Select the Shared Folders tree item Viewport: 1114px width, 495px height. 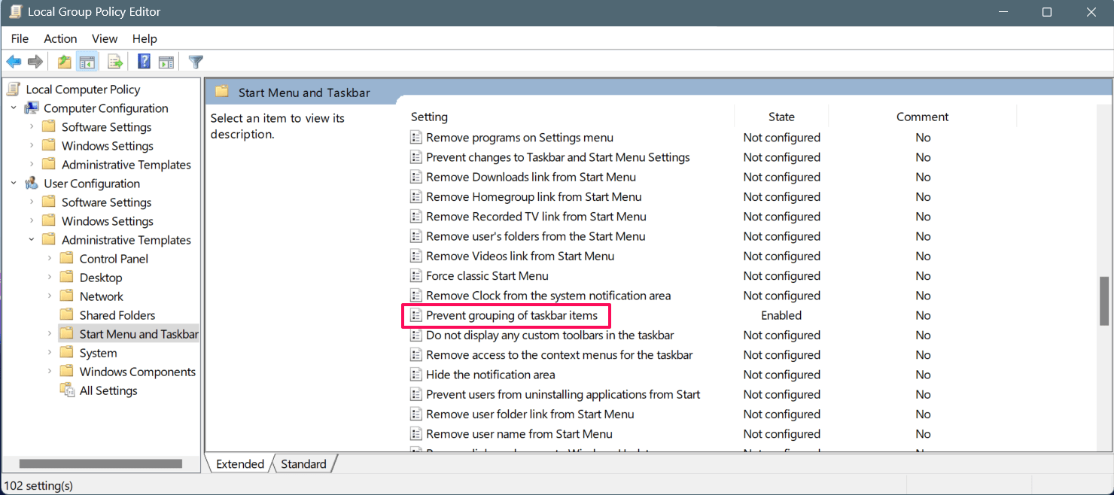pyautogui.click(x=117, y=315)
